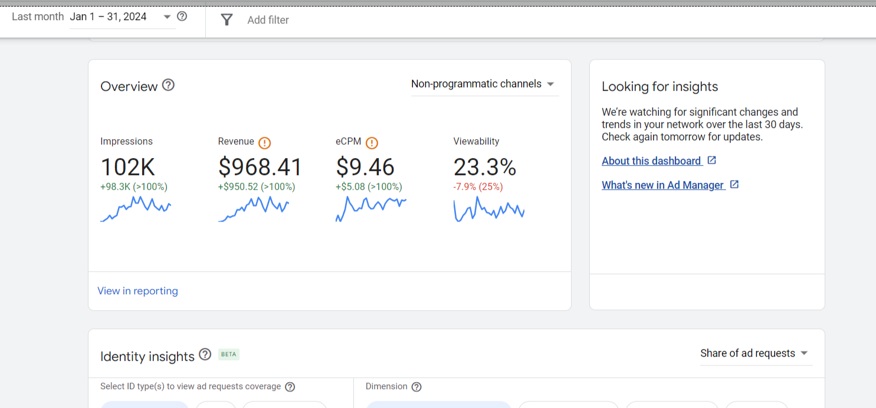The width and height of the screenshot is (876, 408).
Task: Open View in reporting link
Action: click(137, 291)
